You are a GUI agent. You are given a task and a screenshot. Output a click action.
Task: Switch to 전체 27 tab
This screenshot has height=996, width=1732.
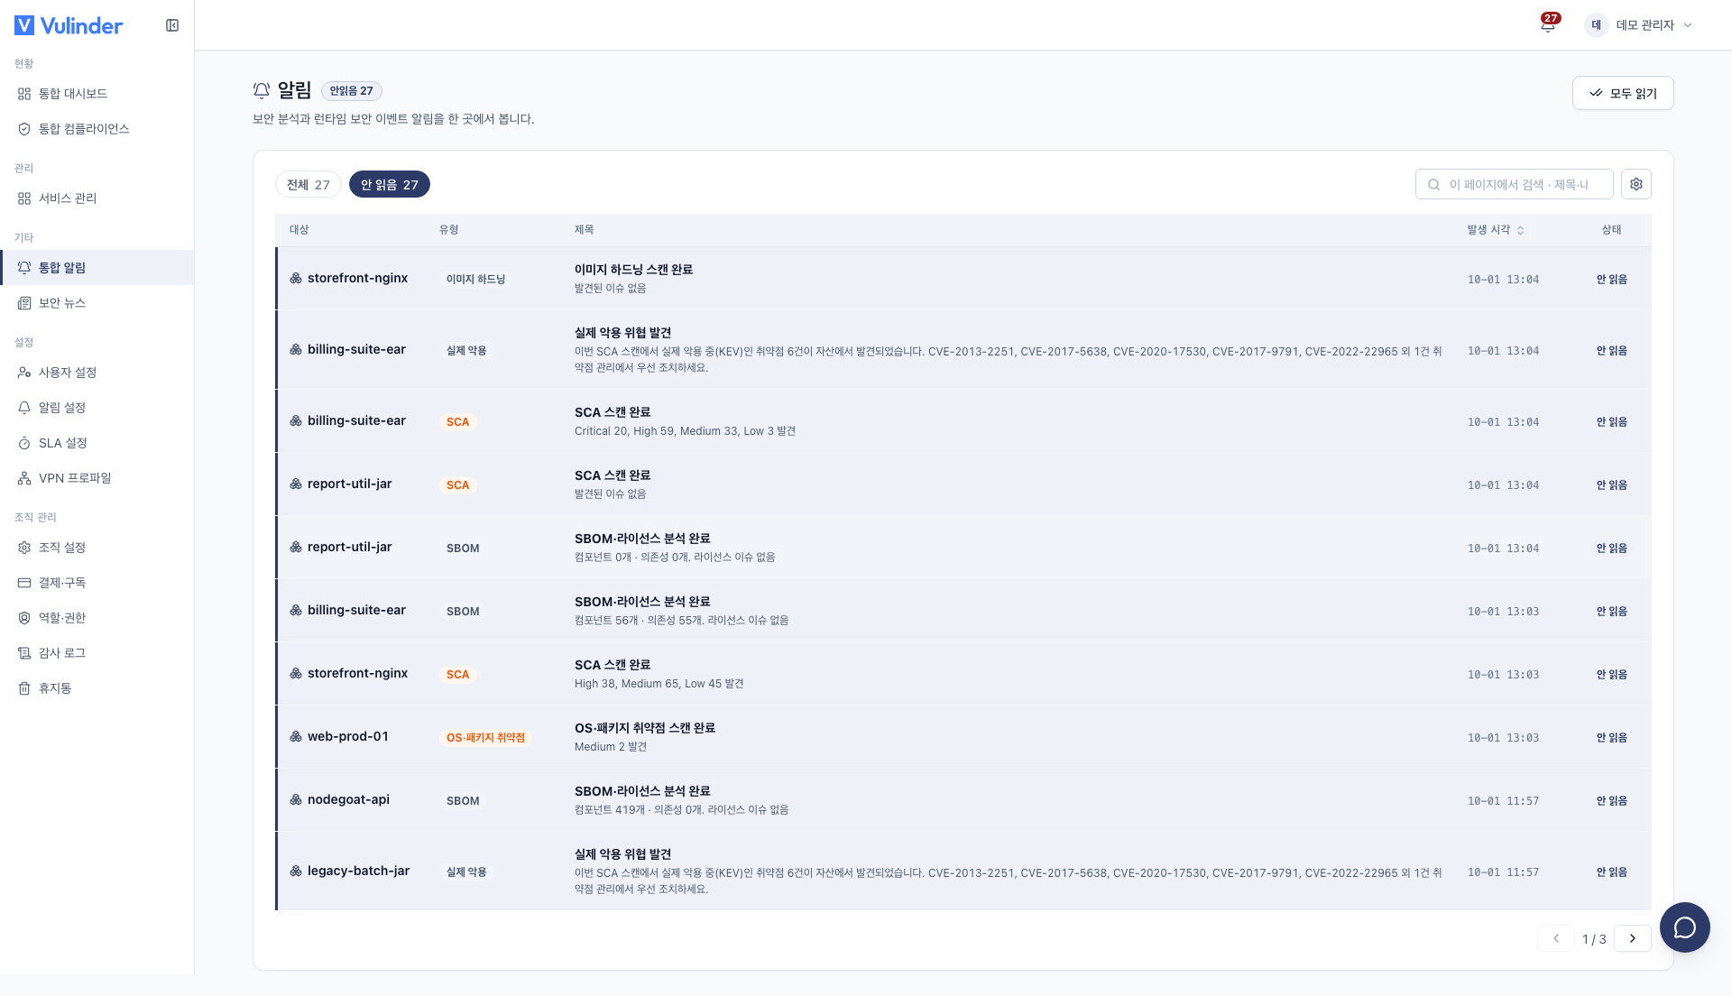tap(309, 184)
